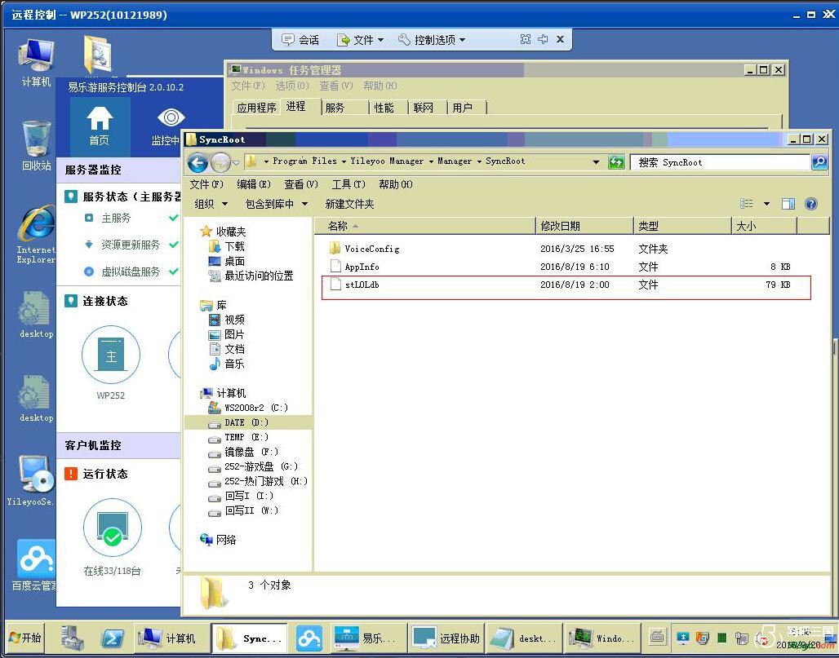Expand the Yileyoo Manager breadcrumb arrow
Viewport: 839px width, 658px height.
tap(431, 161)
